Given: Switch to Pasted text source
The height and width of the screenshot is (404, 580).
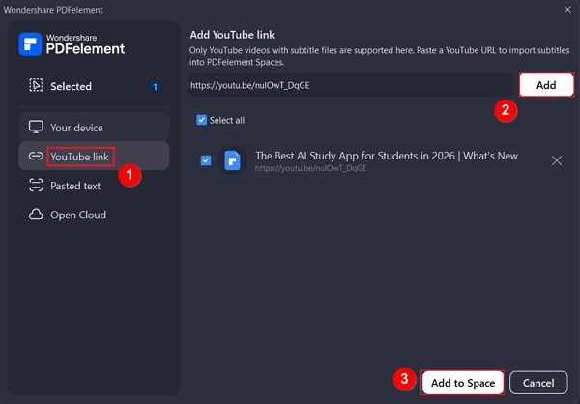Looking at the screenshot, I should (95, 186).
